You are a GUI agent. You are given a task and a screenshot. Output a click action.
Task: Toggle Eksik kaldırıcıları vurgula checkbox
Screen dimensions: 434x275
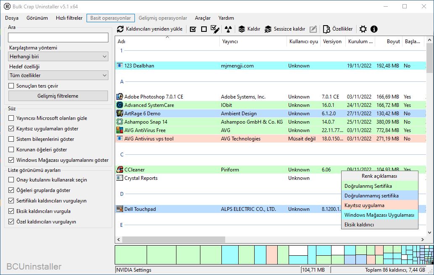click(11, 211)
